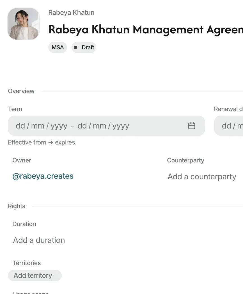Focus the Renewal date field
The image size is (243, 294).
point(229,126)
